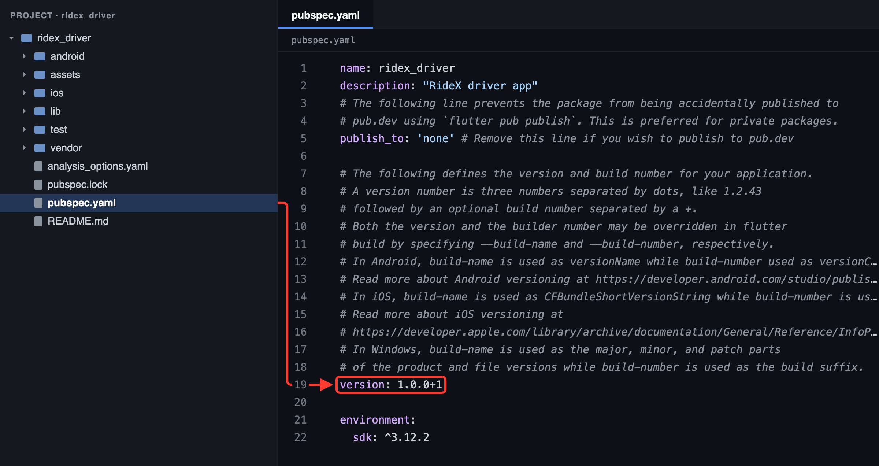Expand the assets folder arrow

(x=24, y=75)
